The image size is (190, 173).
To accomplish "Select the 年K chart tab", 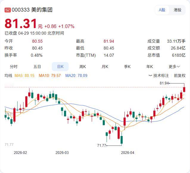I will tap(149, 67).
